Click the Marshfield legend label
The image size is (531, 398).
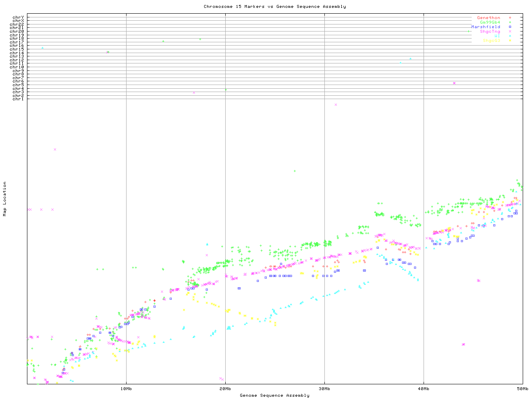point(485,27)
